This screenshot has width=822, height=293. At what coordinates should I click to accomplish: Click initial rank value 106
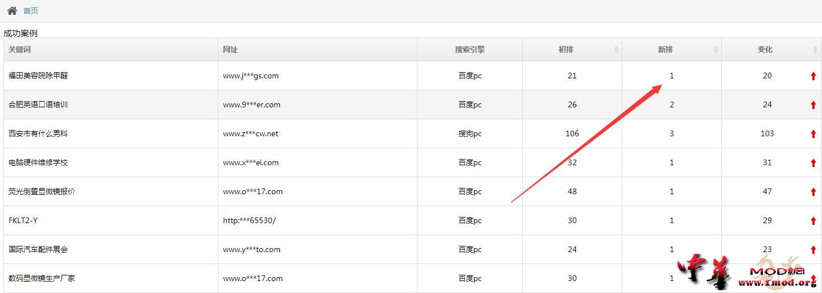pos(572,133)
